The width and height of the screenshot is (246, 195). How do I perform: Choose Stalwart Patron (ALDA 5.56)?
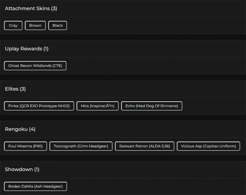144,146
